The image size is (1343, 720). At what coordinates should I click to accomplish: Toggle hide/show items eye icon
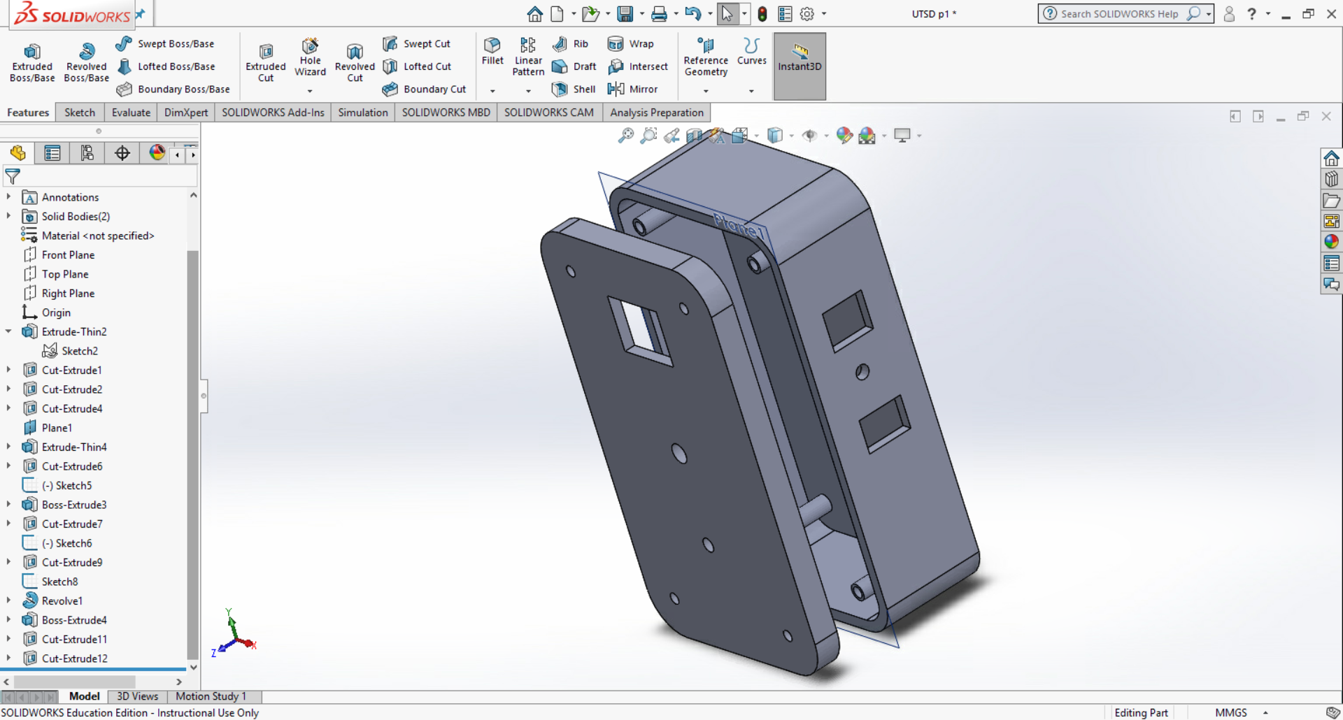(x=809, y=136)
